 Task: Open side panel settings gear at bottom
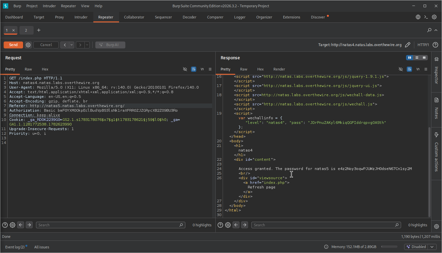[436, 226]
